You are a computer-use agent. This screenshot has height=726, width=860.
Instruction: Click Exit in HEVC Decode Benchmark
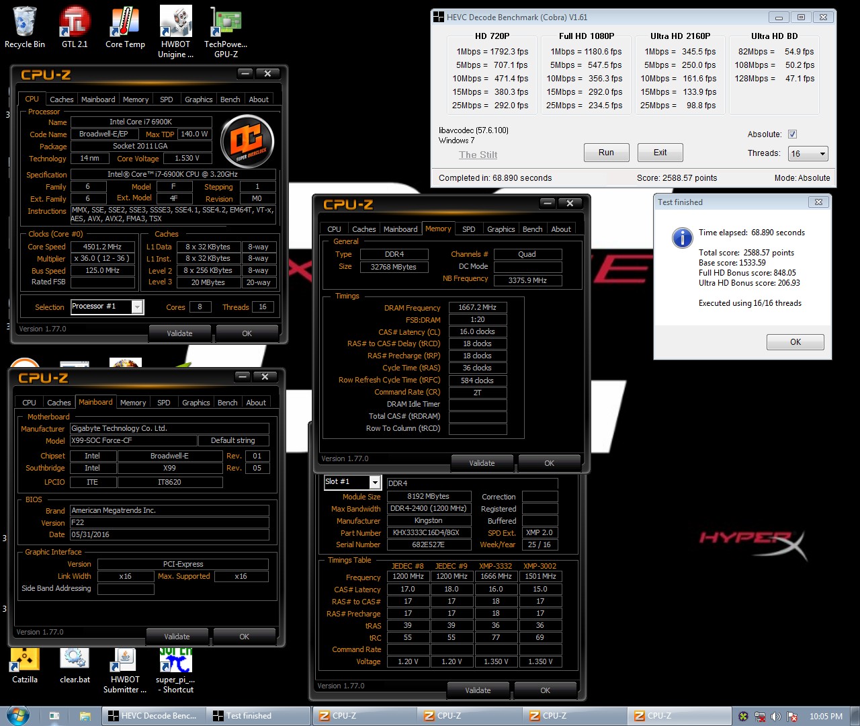(x=660, y=153)
